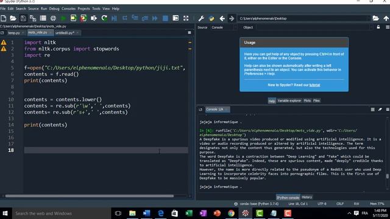
Task: Switch to the temp.py tab
Action: pyautogui.click(x=13, y=33)
